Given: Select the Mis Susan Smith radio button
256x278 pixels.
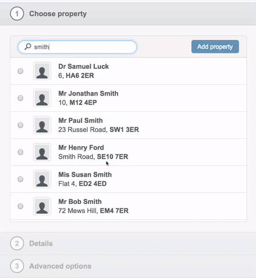Looking at the screenshot, I should click(x=20, y=179).
